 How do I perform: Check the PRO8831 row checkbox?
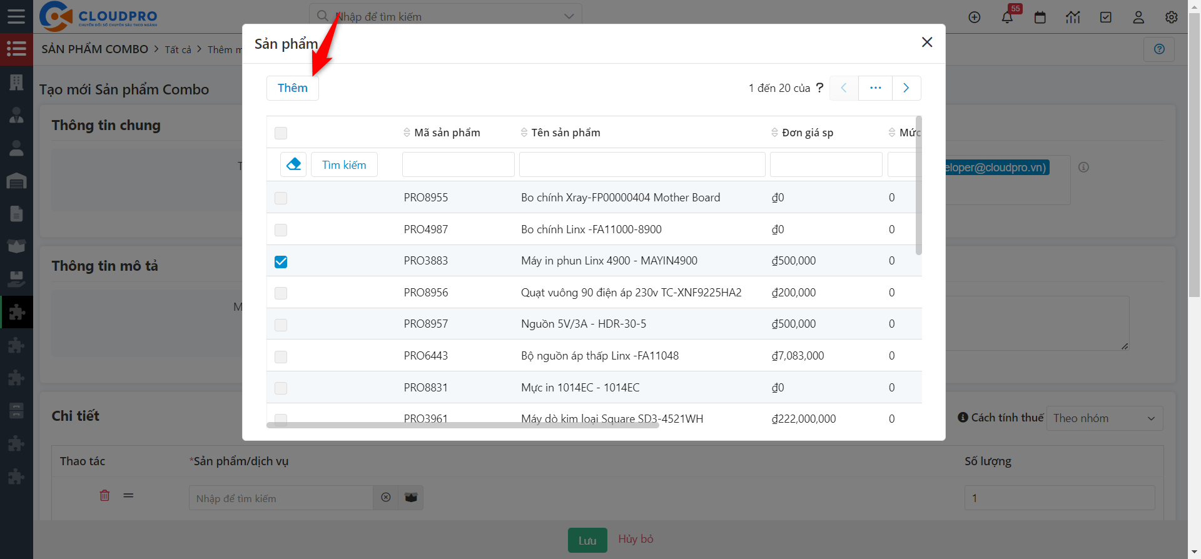281,388
